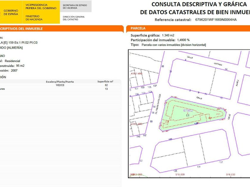The height and width of the screenshot is (187, 250).
Task: Click table cell "1/02/C0"
Action: pos(60,85)
